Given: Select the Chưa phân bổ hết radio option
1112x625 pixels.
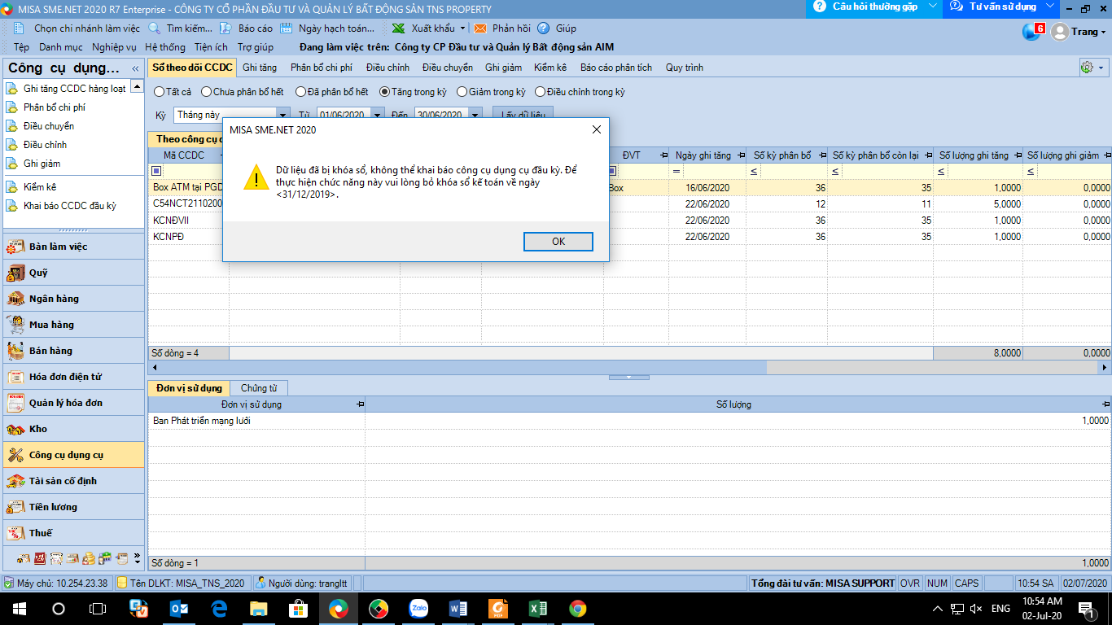Looking at the screenshot, I should click(206, 92).
